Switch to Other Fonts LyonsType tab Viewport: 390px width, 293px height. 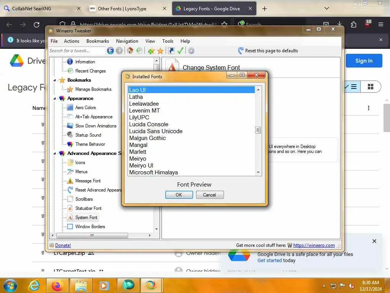pos(128,8)
